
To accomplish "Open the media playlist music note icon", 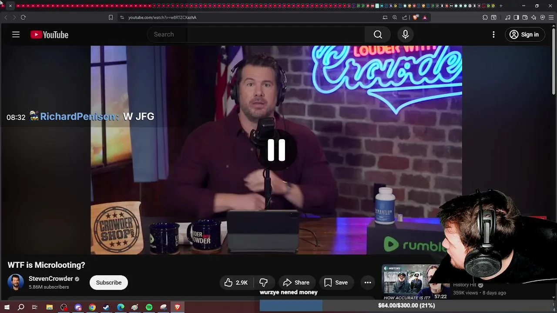I will 508,17.
